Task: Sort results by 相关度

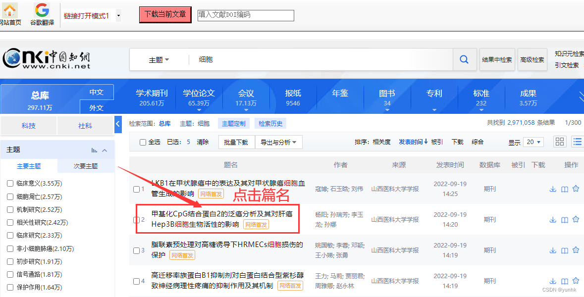Action: pyautogui.click(x=382, y=142)
